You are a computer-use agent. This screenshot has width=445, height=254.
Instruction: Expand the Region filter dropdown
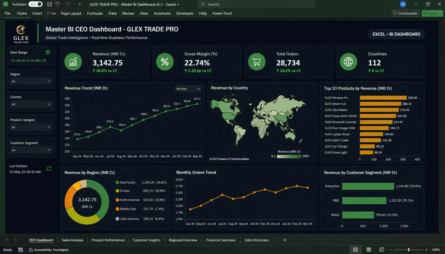[x=31, y=81]
